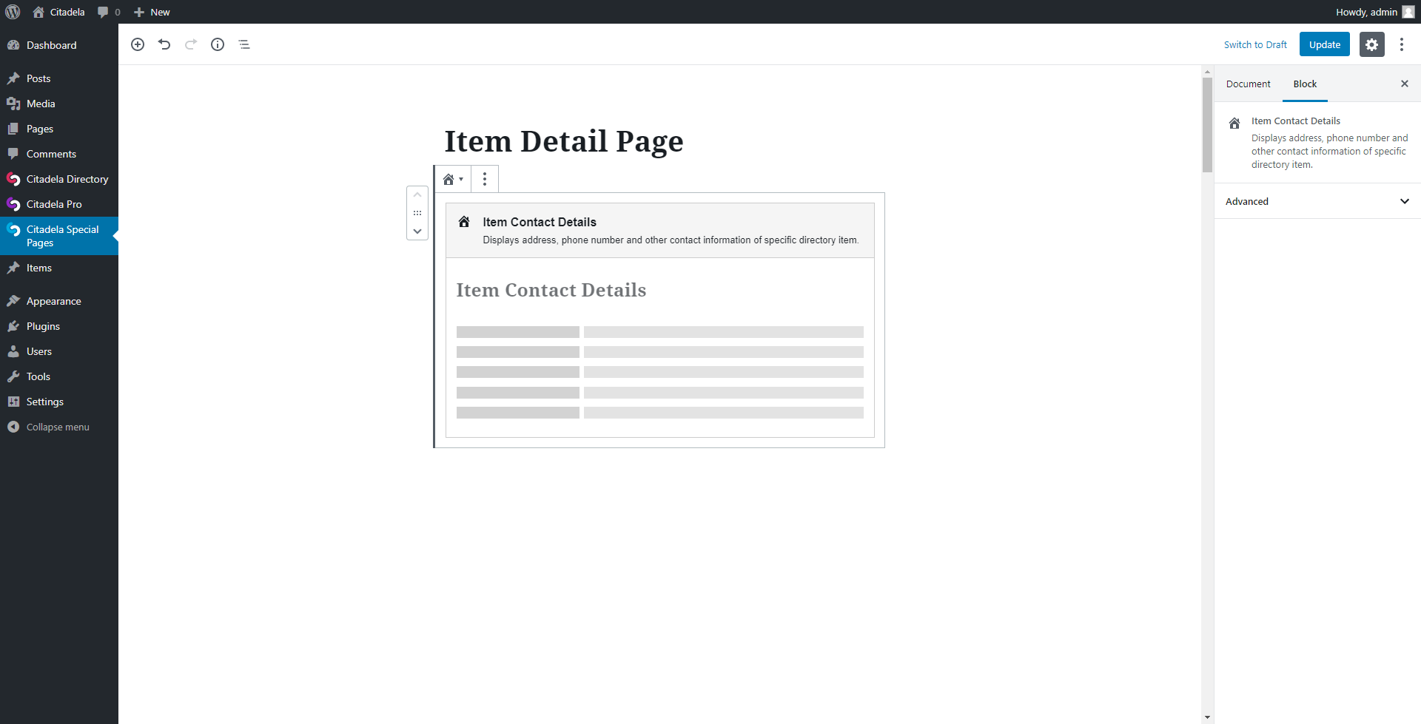
Task: Close the settings sidebar panel
Action: coord(1404,84)
